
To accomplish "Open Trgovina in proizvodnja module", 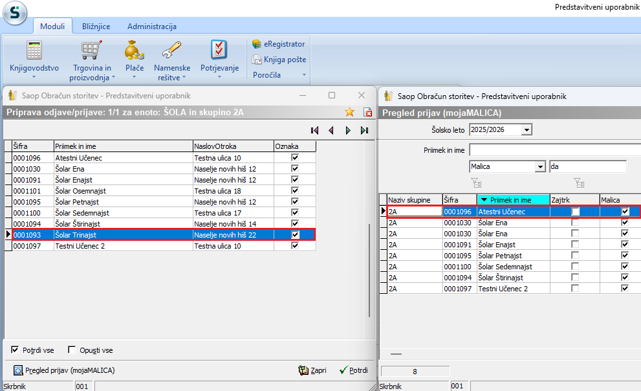I will point(91,51).
